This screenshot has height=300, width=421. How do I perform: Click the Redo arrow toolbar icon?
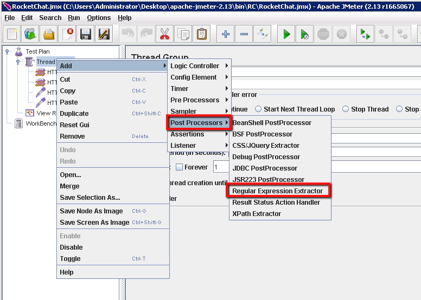click(x=146, y=34)
